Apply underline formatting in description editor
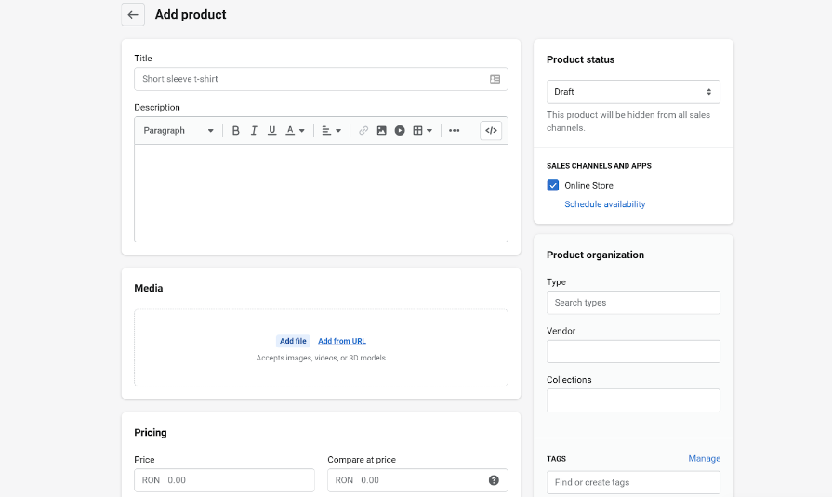Viewport: 832px width, 497px height. pyautogui.click(x=271, y=131)
